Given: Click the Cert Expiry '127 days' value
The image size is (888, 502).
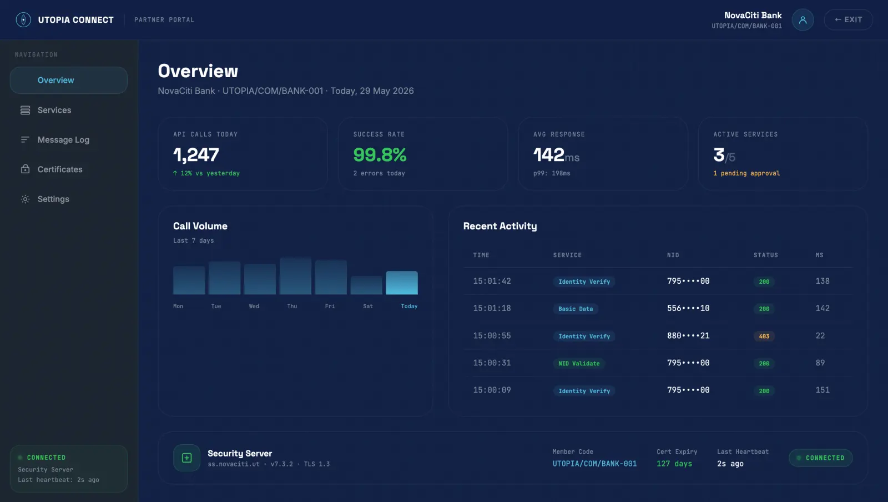Looking at the screenshot, I should click(x=674, y=464).
